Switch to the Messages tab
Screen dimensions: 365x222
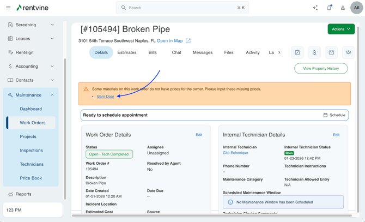pyautogui.click(x=203, y=52)
